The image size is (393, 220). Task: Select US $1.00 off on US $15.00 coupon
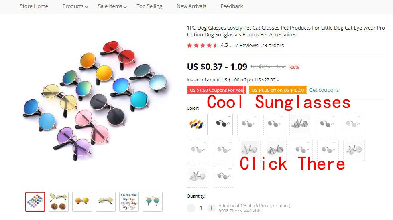[278, 90]
